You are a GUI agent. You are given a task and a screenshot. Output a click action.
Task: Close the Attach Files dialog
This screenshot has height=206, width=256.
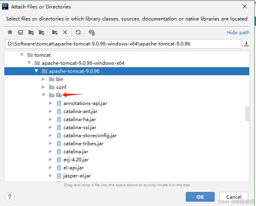coord(245,6)
